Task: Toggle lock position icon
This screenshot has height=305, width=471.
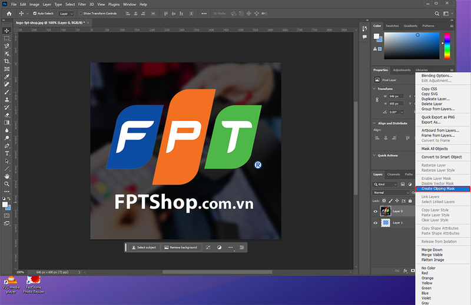Action: [397, 201]
